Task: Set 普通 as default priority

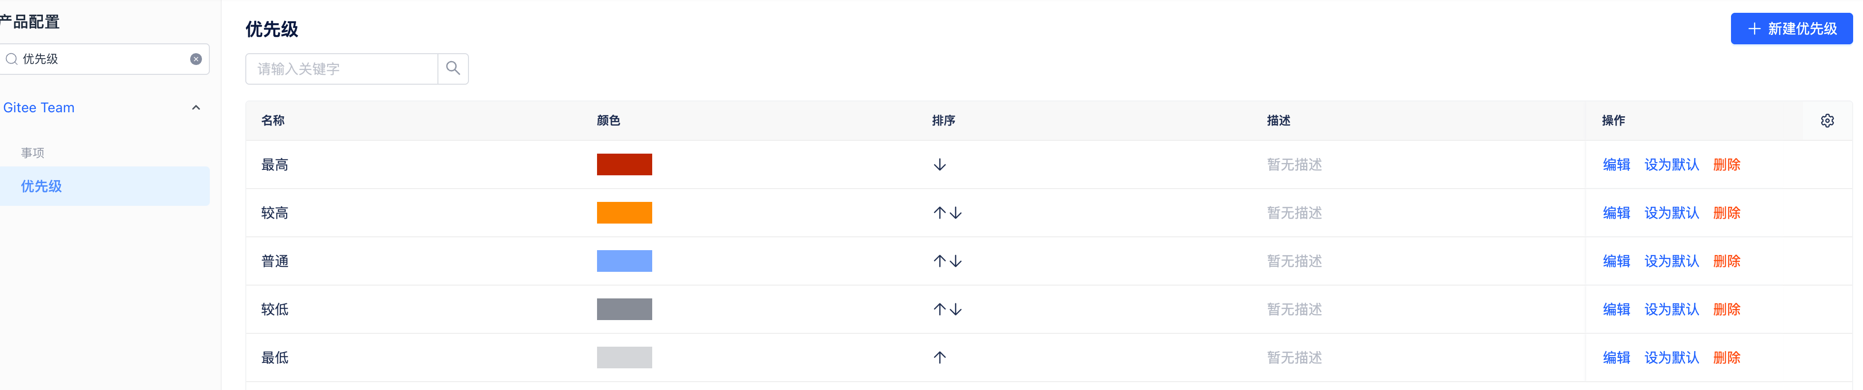Action: tap(1670, 261)
